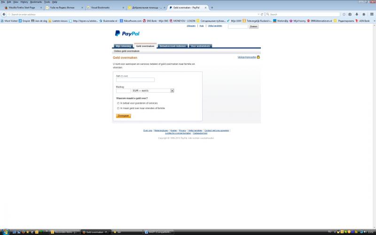
Task: Click the PayPal logo
Action: click(x=127, y=33)
